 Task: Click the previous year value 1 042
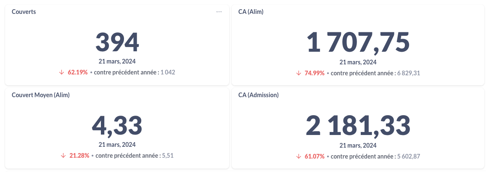point(168,72)
